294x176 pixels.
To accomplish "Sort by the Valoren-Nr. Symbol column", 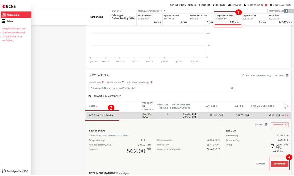I will coord(148,106).
